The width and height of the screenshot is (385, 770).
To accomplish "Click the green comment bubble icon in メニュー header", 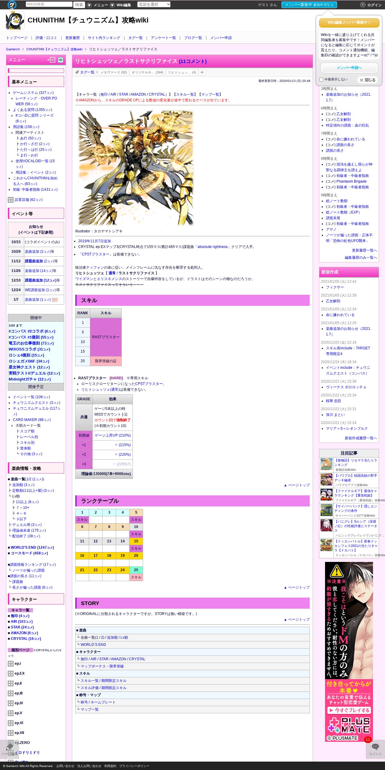I will point(61,60).
